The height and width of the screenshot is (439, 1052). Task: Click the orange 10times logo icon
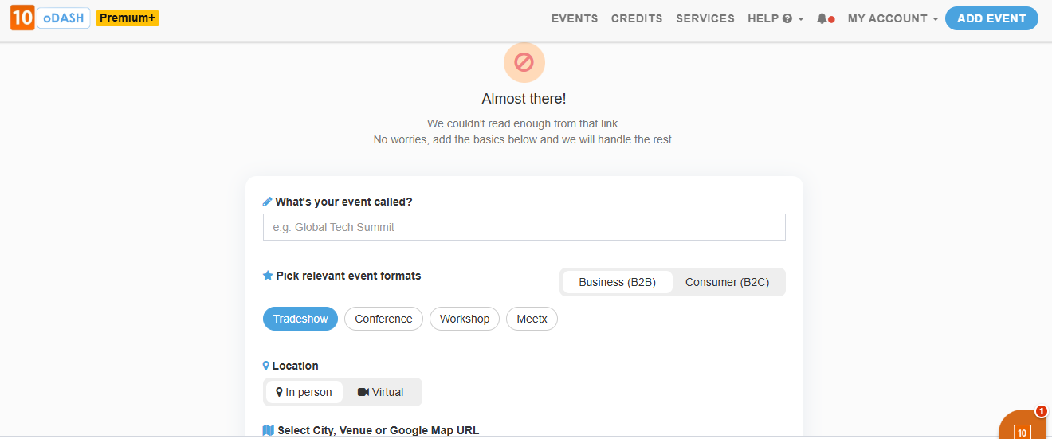(x=22, y=18)
